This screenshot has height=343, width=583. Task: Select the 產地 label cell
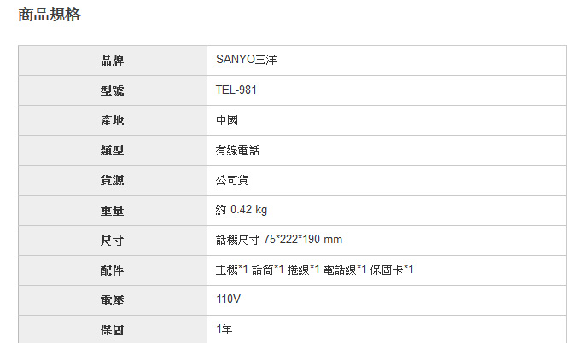(x=113, y=120)
